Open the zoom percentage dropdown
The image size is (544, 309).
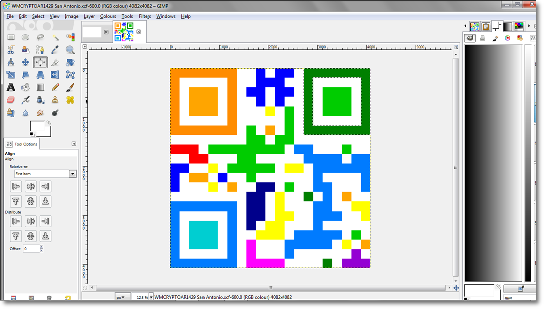151,297
